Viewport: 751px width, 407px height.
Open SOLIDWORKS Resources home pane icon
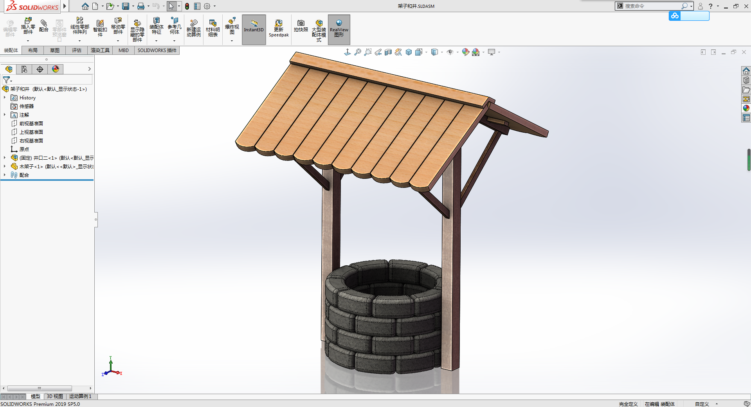(x=746, y=70)
